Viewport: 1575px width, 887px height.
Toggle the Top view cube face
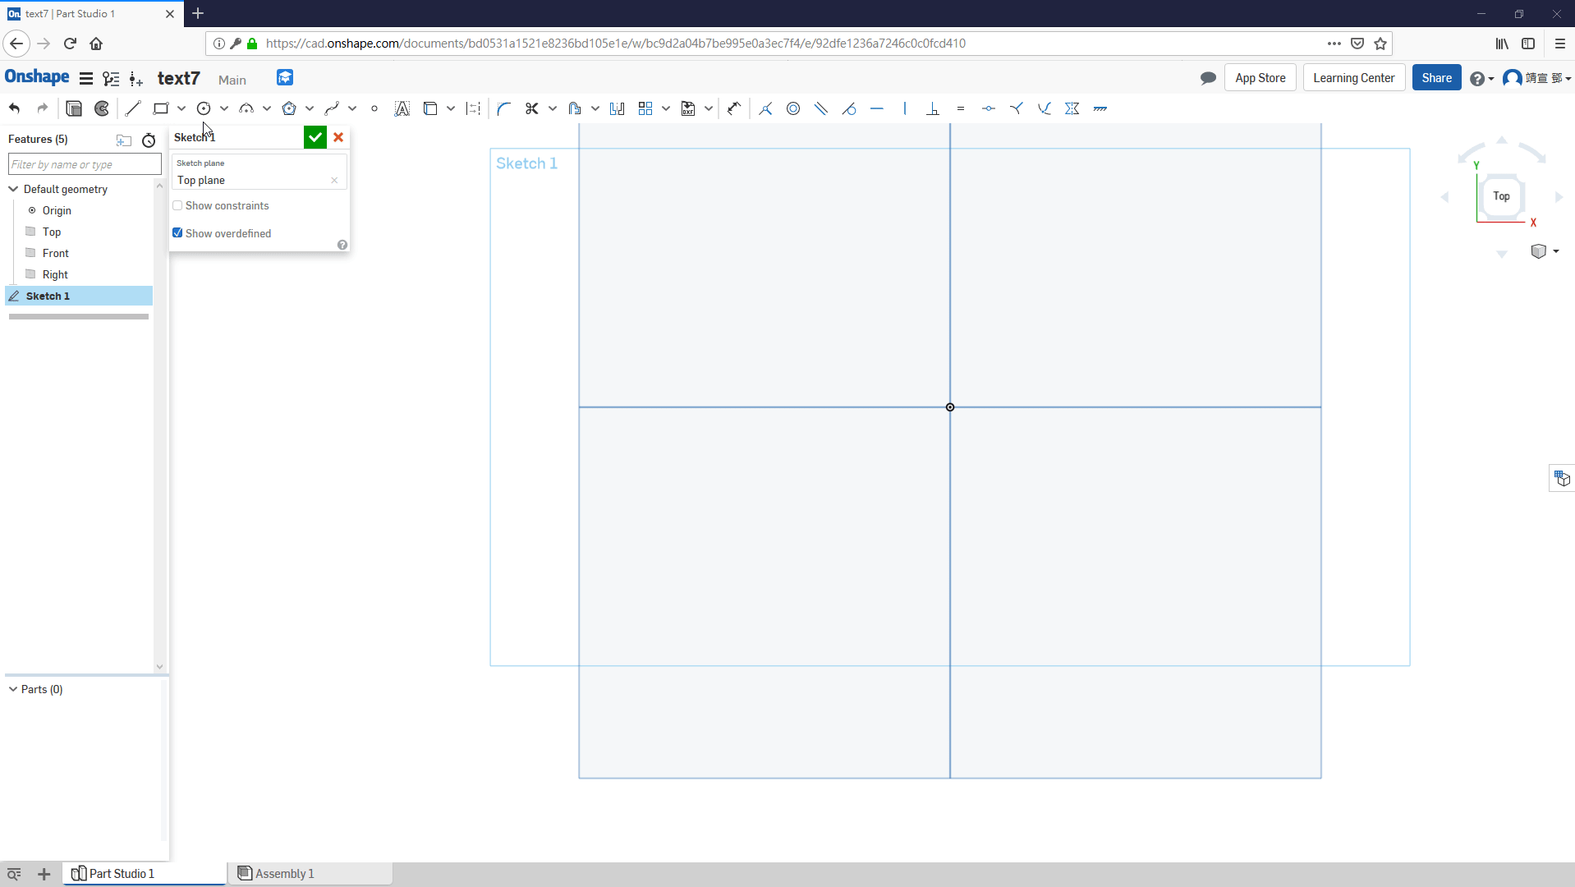(1501, 196)
